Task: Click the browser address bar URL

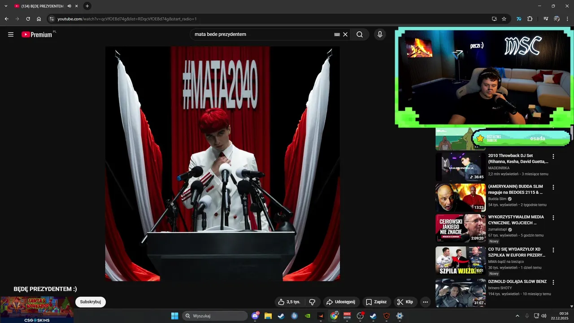Action: [x=127, y=19]
